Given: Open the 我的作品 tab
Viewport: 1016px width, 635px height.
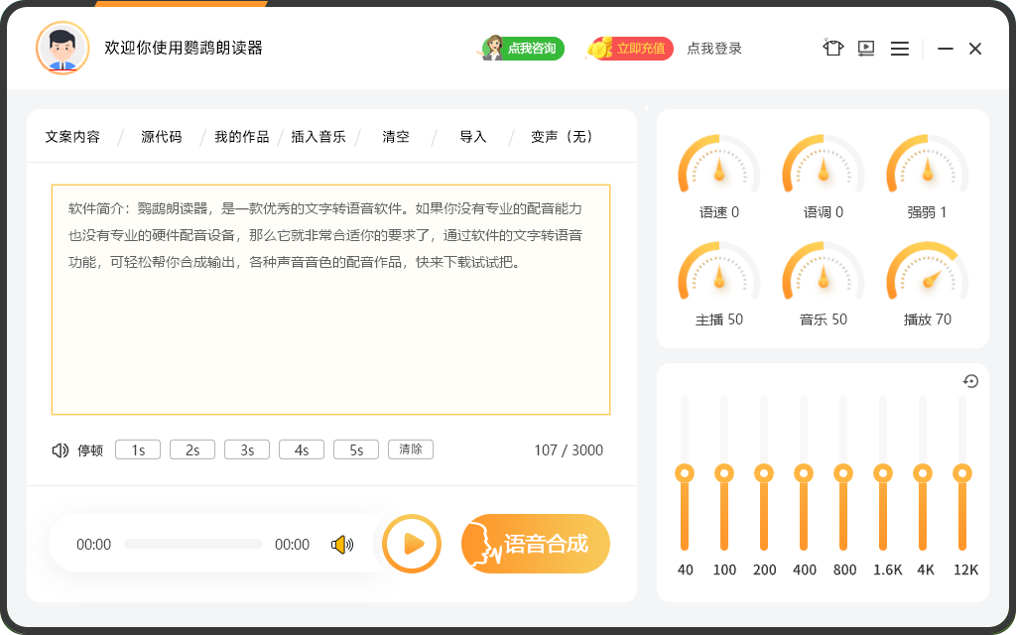Looking at the screenshot, I should (x=241, y=137).
